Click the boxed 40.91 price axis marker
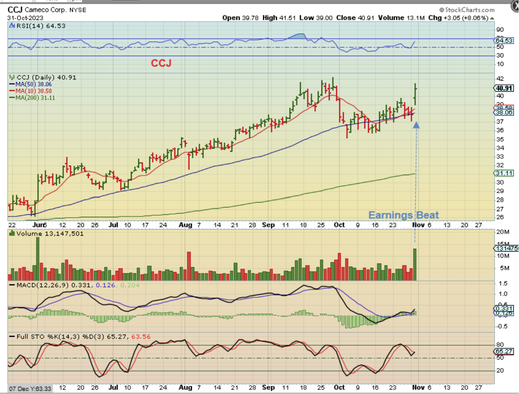Image resolution: width=519 pixels, height=394 pixels. click(504, 88)
